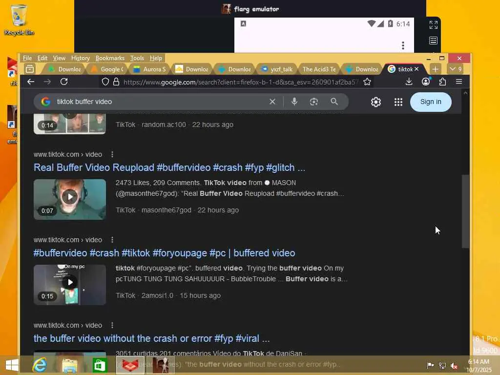500x375 pixels.
Task: Bookmark this page with the star icon
Action: click(367, 82)
